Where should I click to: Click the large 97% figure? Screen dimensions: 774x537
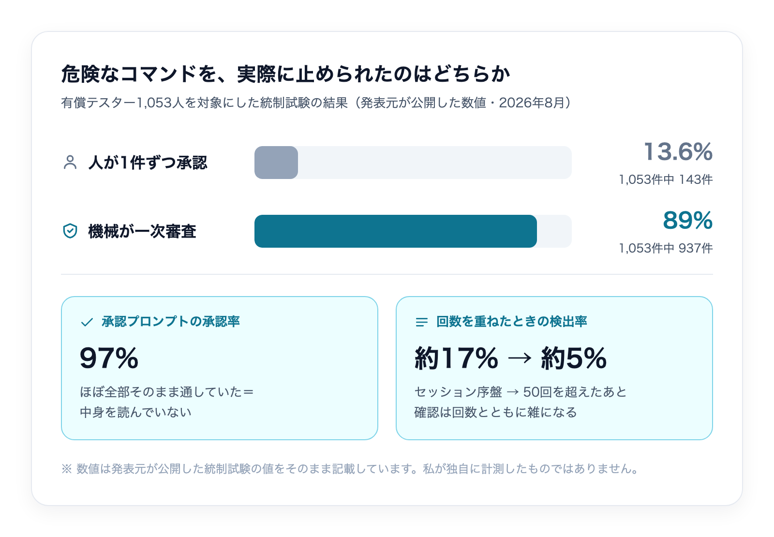click(109, 358)
